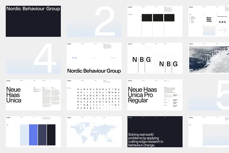Click the lower-right NBG logo mark
This screenshot has height=153, width=229.
(169, 64)
